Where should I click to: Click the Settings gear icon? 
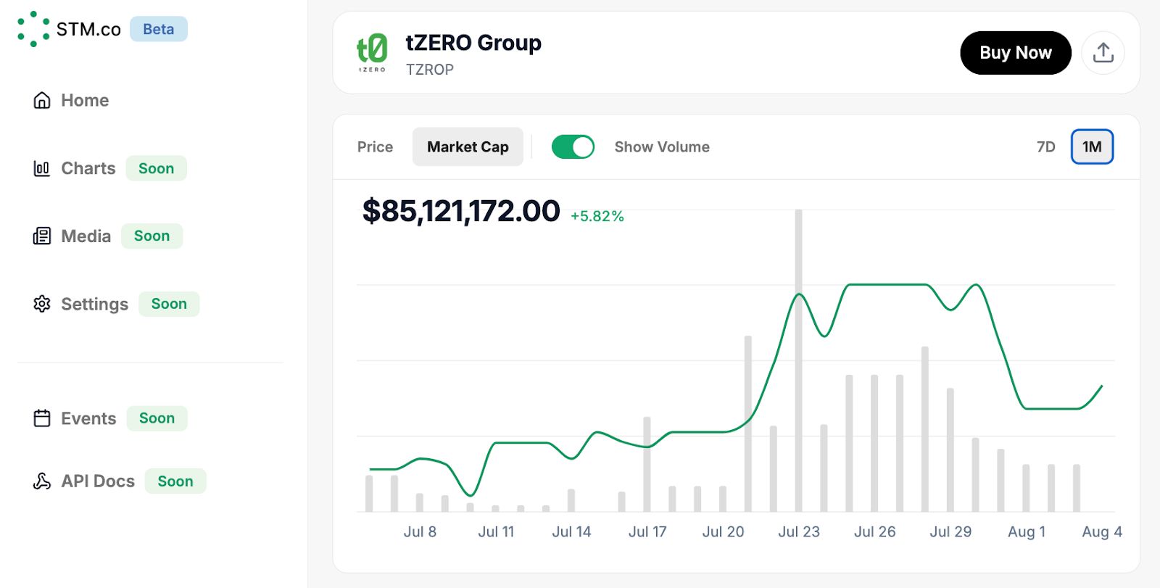point(42,304)
